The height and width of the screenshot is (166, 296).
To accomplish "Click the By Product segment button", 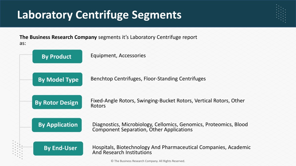I will [58, 56].
